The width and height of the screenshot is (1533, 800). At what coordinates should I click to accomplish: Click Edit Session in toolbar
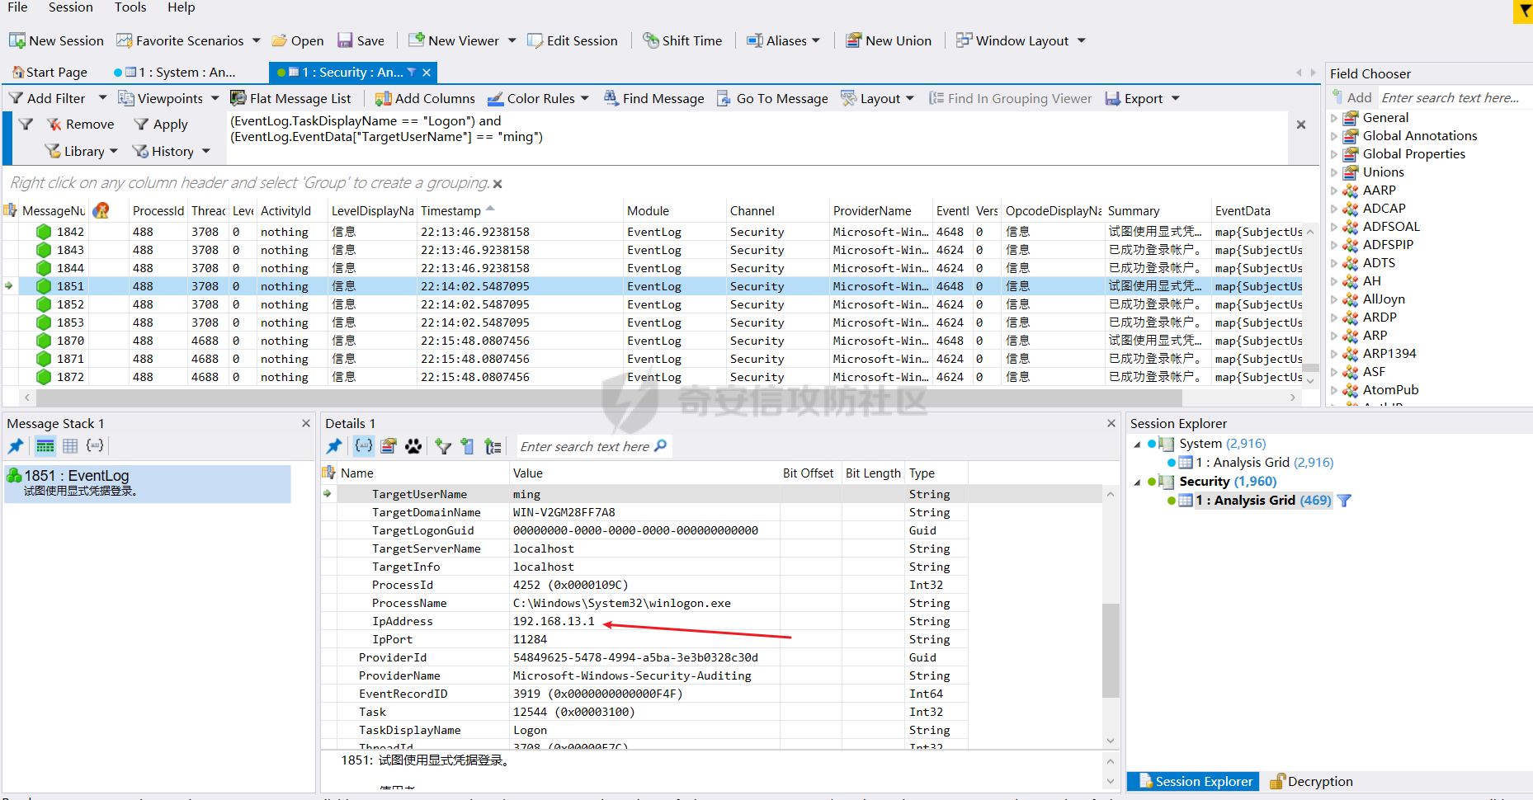coord(573,40)
